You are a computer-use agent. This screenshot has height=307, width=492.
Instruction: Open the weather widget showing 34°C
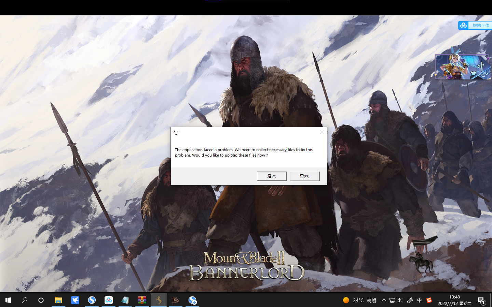(359, 300)
